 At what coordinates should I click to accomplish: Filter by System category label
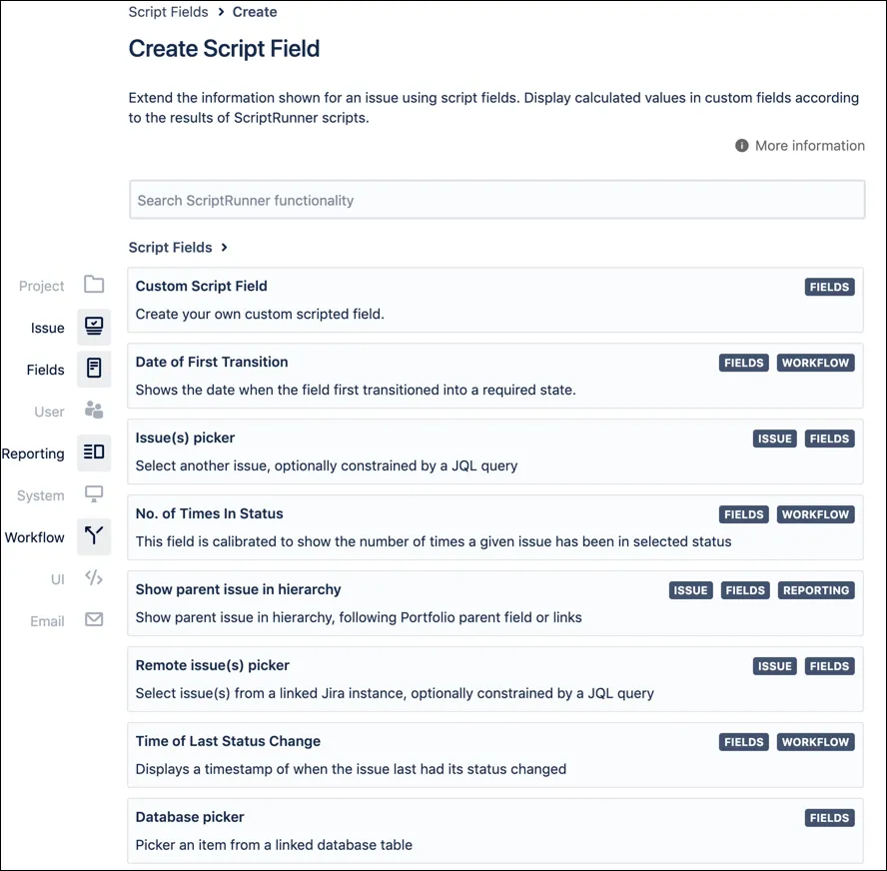40,495
